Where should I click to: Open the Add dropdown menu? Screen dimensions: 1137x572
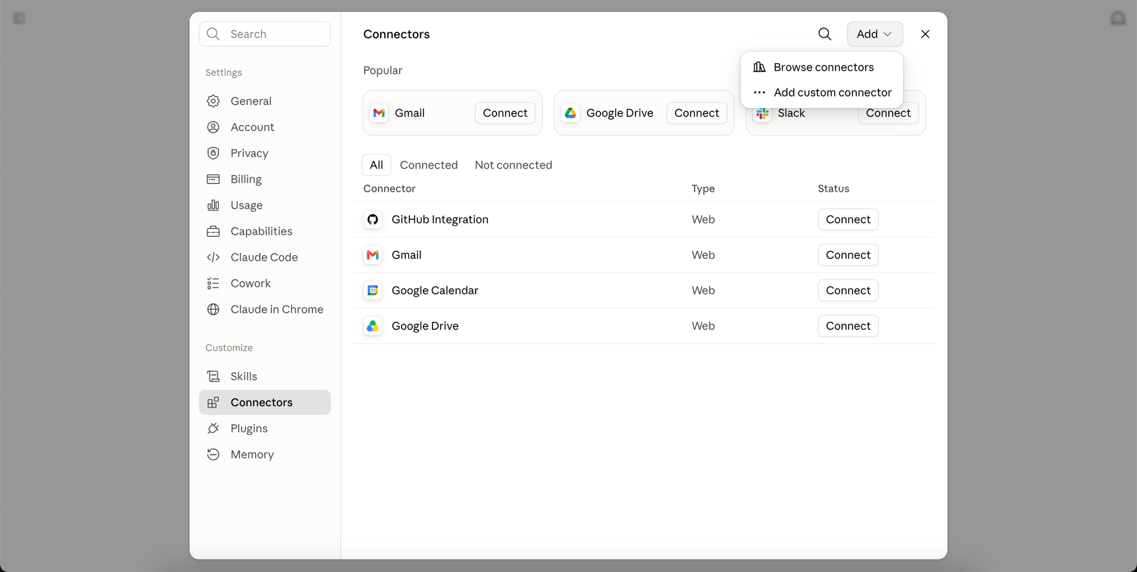click(874, 34)
